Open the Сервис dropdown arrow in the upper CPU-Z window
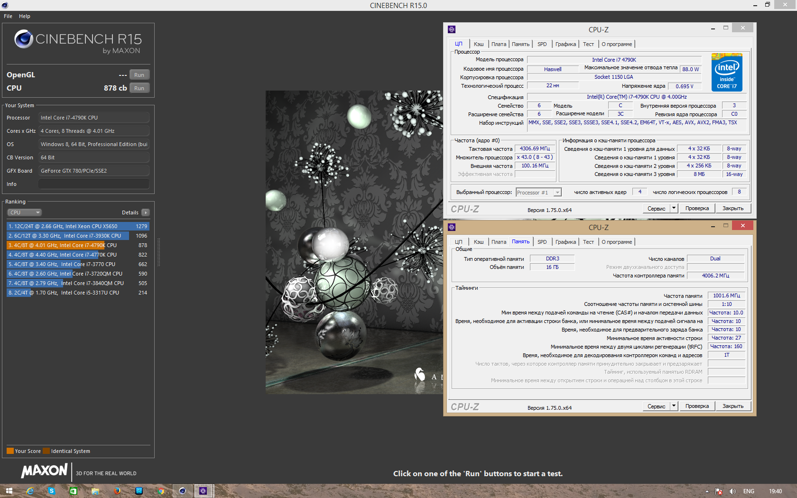 (x=674, y=208)
